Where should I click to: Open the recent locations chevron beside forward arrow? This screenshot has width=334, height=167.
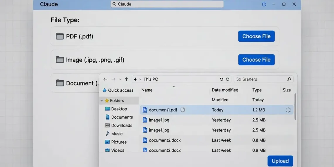[120, 79]
